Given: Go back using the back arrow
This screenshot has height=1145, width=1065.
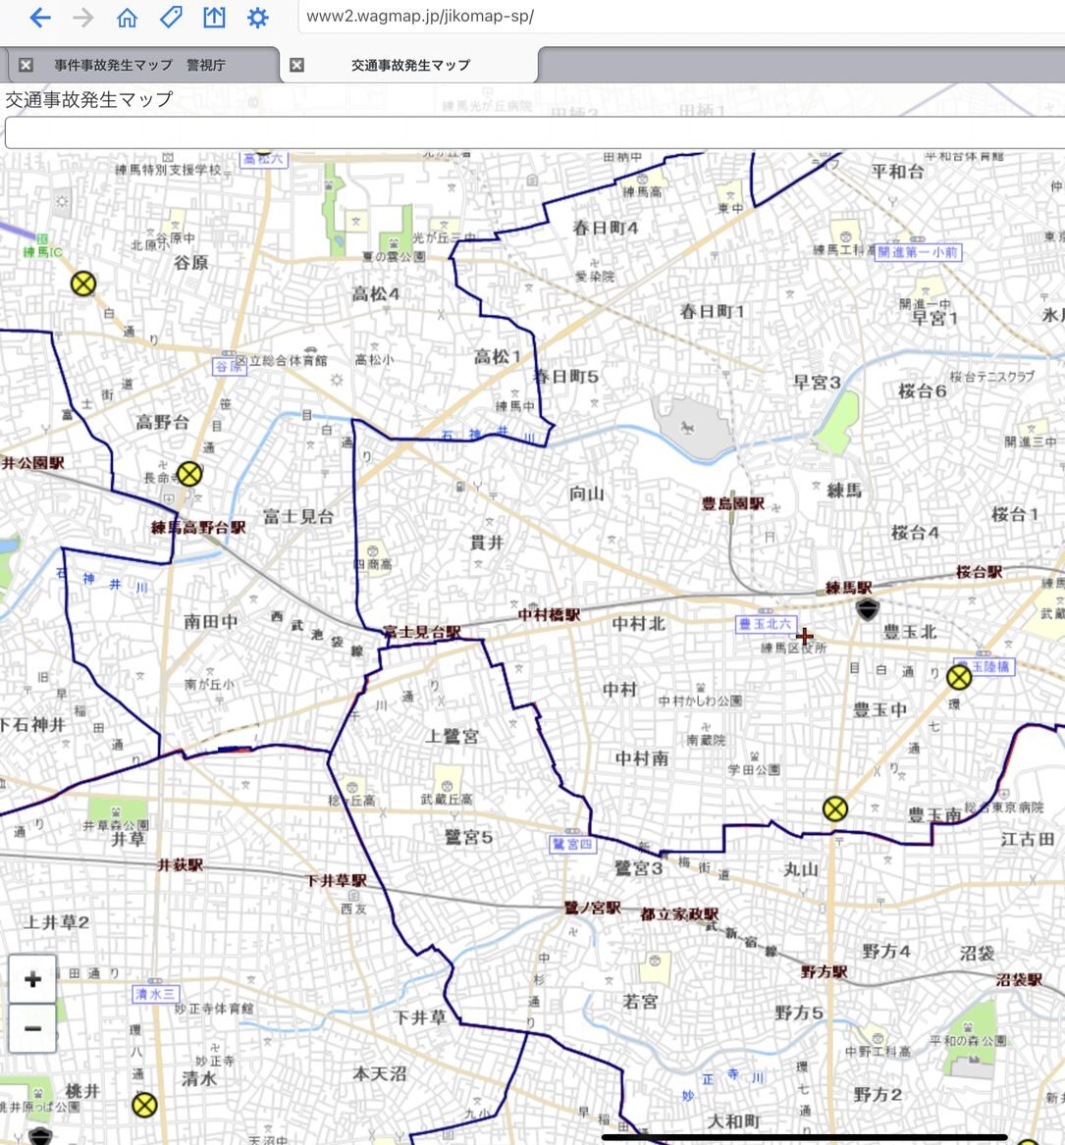Looking at the screenshot, I should [39, 18].
